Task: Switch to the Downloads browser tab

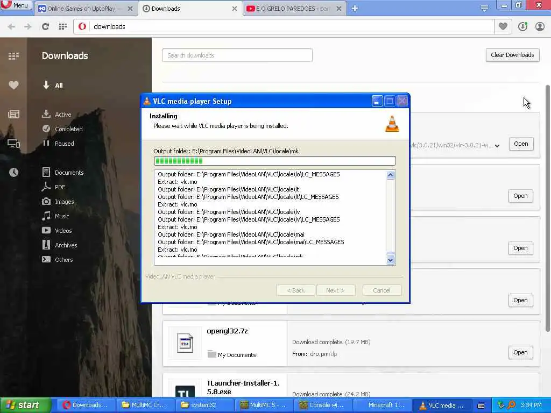Action: point(190,9)
